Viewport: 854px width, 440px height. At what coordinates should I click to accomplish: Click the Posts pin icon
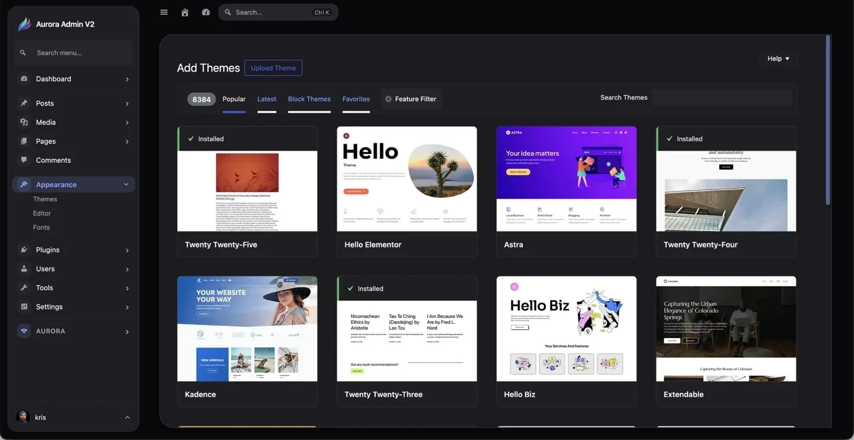click(24, 103)
